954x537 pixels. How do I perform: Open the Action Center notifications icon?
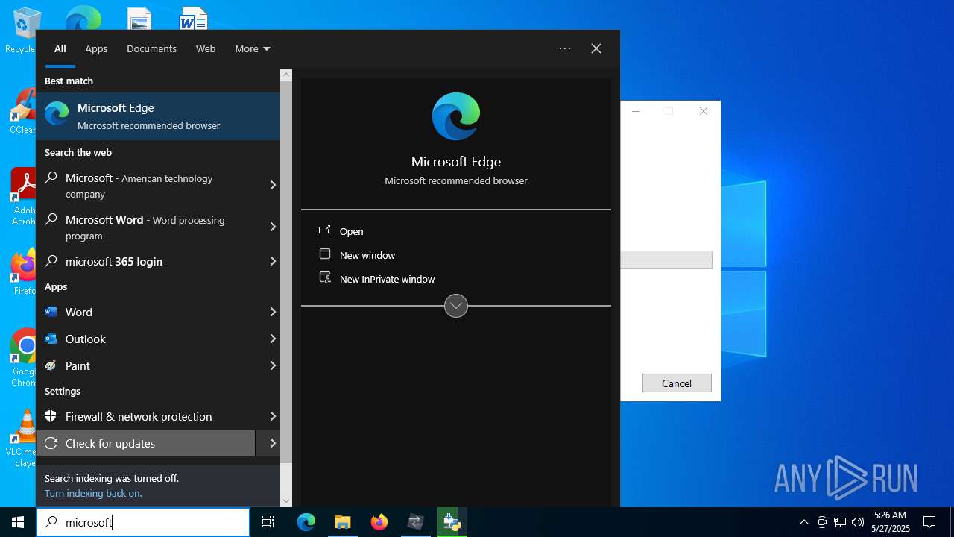coord(929,522)
